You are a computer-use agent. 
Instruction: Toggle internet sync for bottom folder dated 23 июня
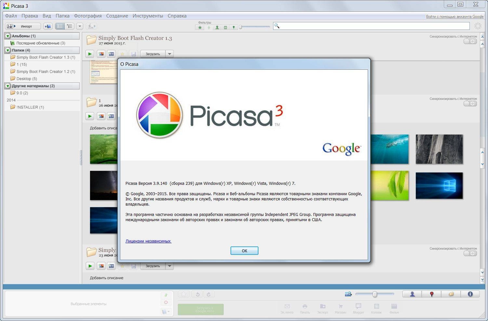pos(470,254)
